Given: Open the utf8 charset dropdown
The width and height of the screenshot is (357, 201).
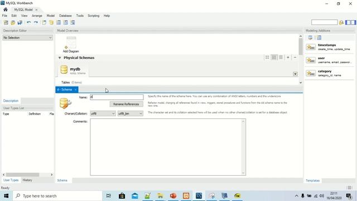Looking at the screenshot, I should tap(103, 113).
